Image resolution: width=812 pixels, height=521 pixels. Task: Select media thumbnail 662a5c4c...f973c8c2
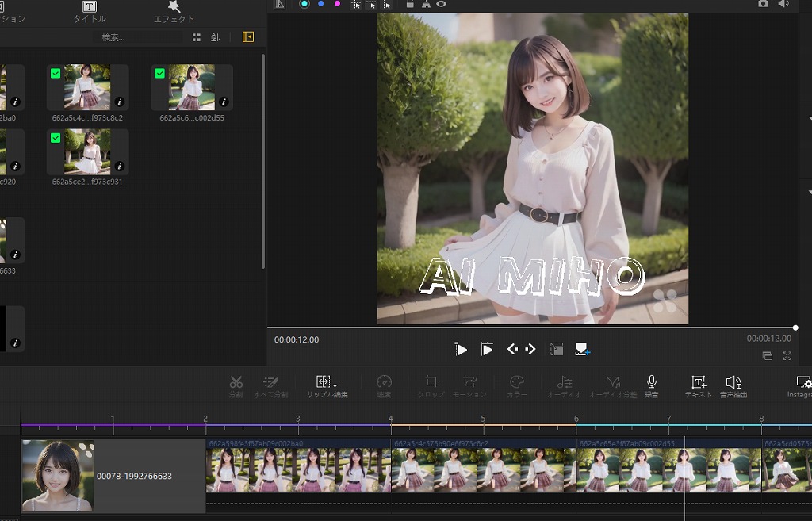87,87
